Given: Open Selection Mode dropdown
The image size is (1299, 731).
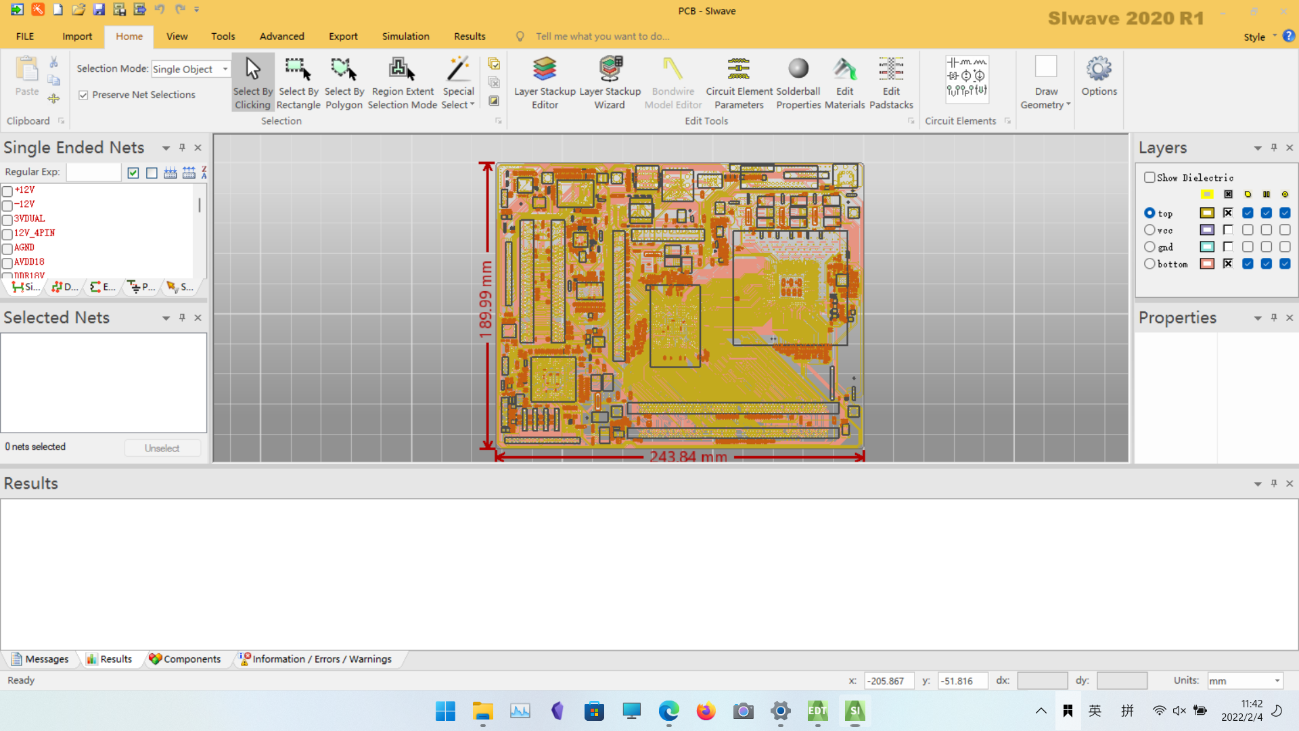Looking at the screenshot, I should tap(225, 69).
